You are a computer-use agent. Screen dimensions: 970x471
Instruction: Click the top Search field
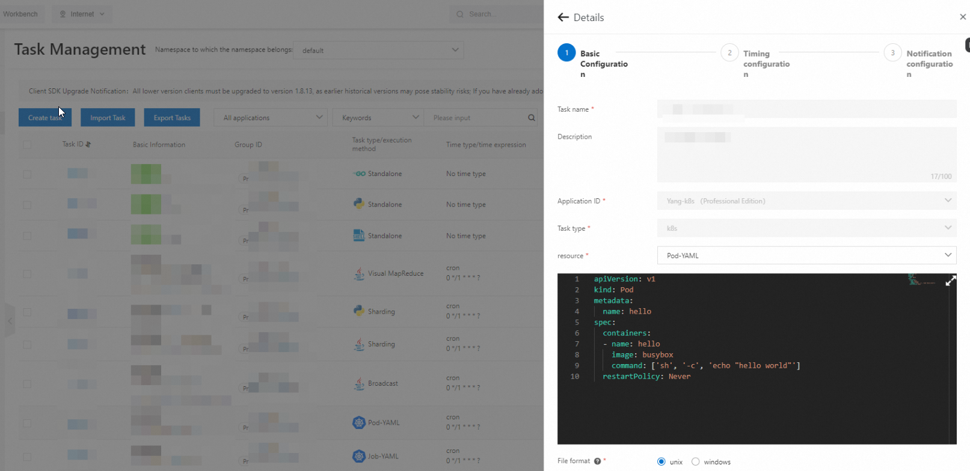point(496,14)
